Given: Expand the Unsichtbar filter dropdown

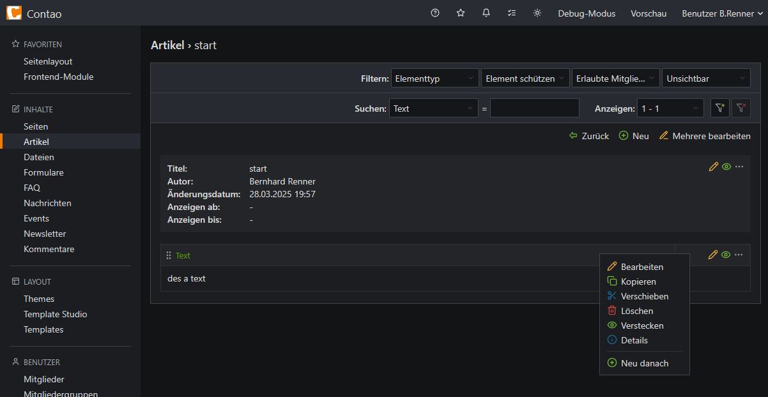Looking at the screenshot, I should click(x=706, y=79).
